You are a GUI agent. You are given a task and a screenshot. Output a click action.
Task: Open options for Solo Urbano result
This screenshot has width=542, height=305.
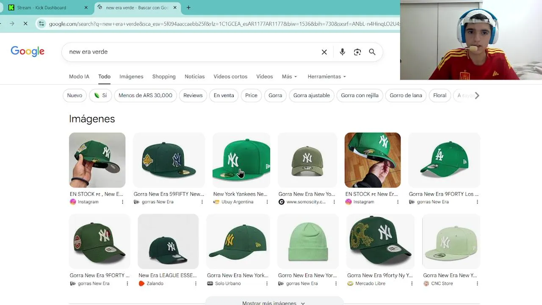coord(267,283)
